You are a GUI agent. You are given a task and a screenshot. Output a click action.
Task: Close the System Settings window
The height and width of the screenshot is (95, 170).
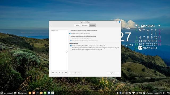pyautogui.click(x=120, y=22)
